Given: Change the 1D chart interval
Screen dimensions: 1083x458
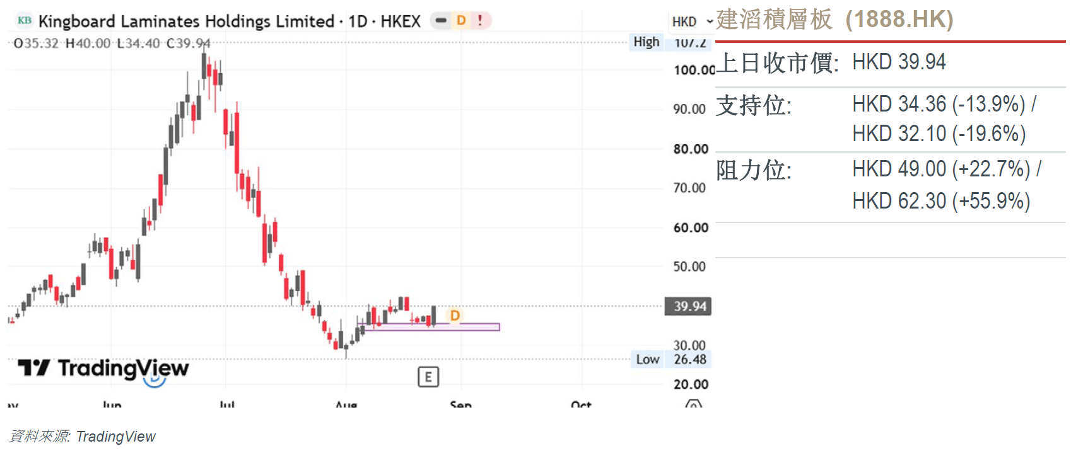Looking at the screenshot, I should click(358, 21).
